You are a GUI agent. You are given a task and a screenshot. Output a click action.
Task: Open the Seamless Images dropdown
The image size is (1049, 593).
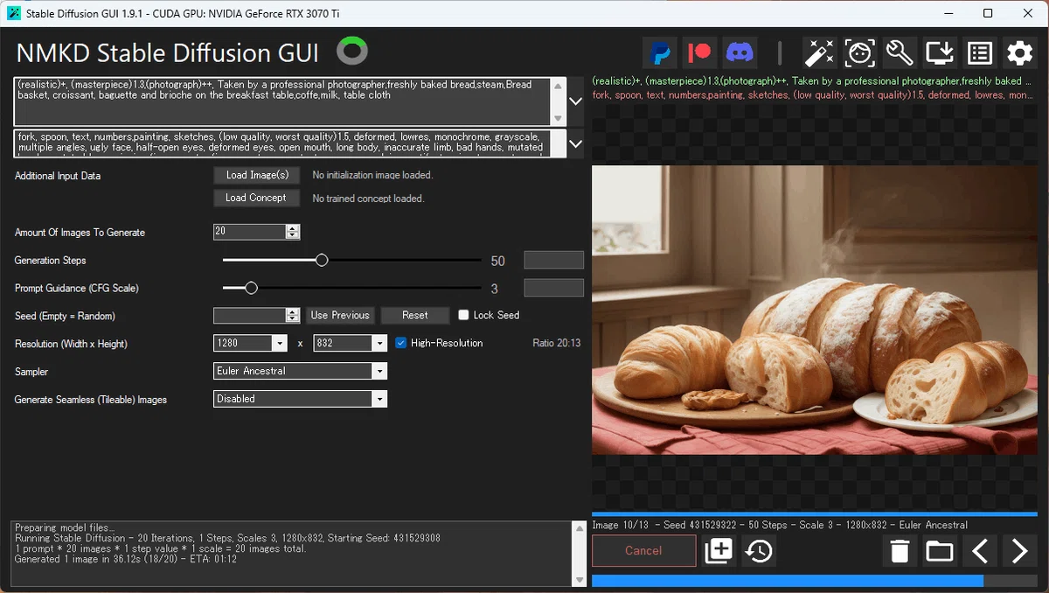tap(301, 399)
